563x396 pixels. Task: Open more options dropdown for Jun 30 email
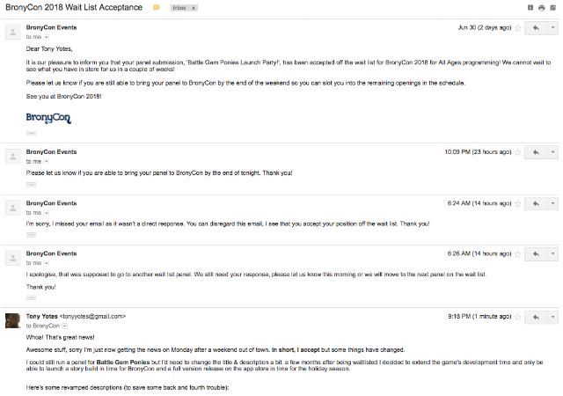[x=552, y=28]
